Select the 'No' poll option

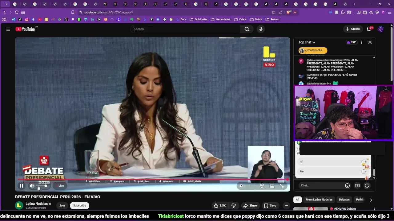pyautogui.click(x=332, y=171)
